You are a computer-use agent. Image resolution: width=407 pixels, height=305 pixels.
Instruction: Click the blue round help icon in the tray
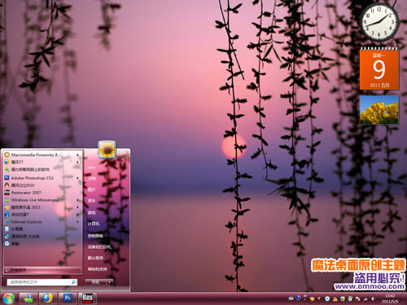tap(299, 298)
